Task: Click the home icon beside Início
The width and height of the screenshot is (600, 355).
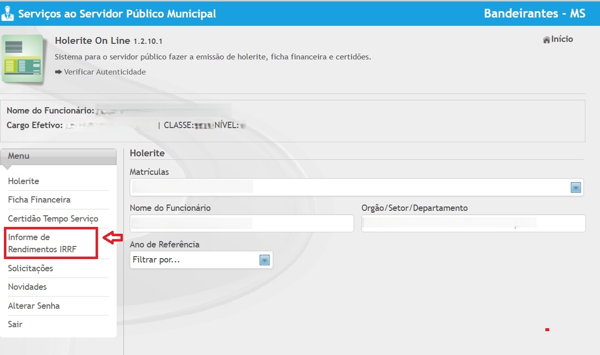Action: [546, 40]
